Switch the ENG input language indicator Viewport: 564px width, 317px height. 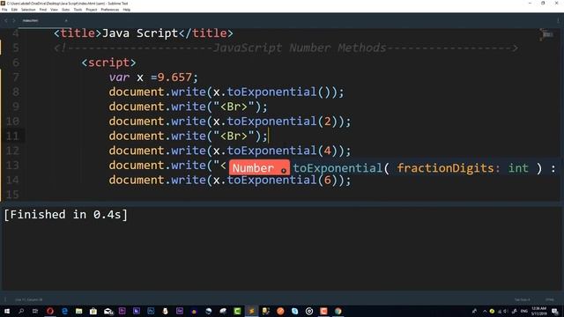click(524, 311)
